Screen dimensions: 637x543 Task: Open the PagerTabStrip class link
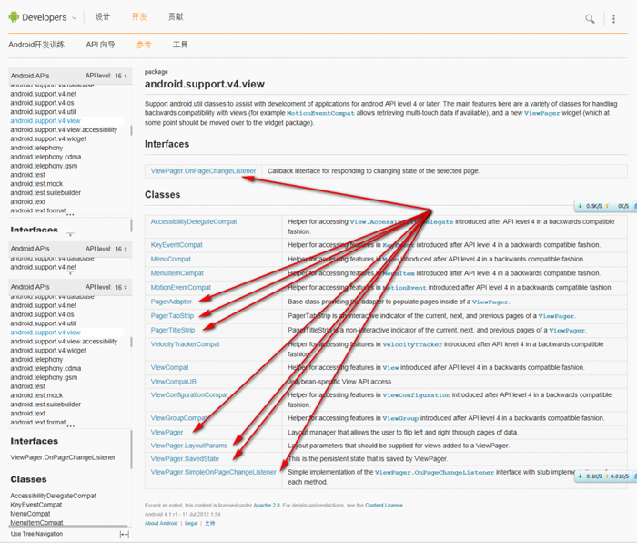tap(172, 316)
